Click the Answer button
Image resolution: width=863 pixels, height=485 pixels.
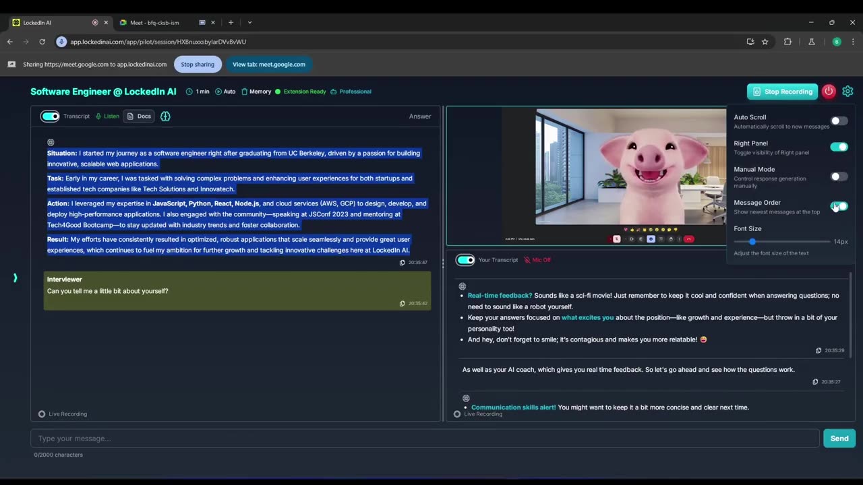pos(420,117)
